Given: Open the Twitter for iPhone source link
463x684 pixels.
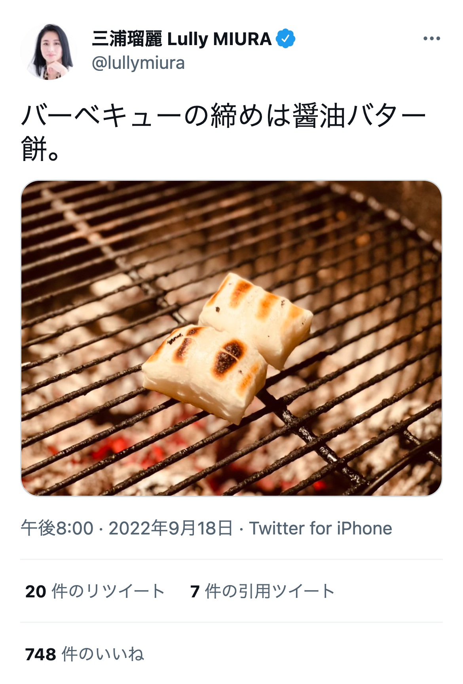Looking at the screenshot, I should pos(320,528).
